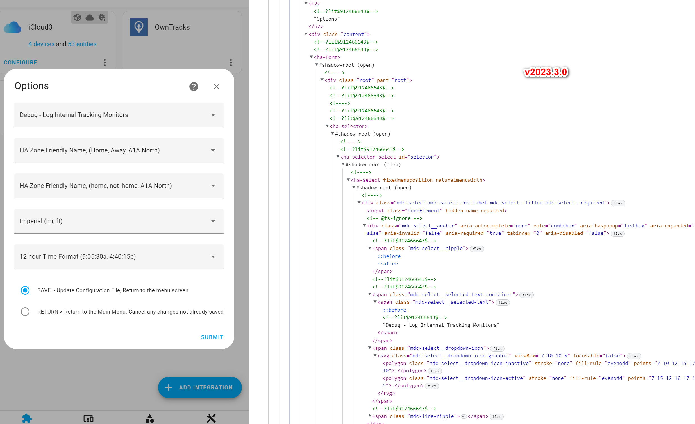Click the tools wrench icon in the bottom bar
695x424 pixels.
(x=211, y=418)
